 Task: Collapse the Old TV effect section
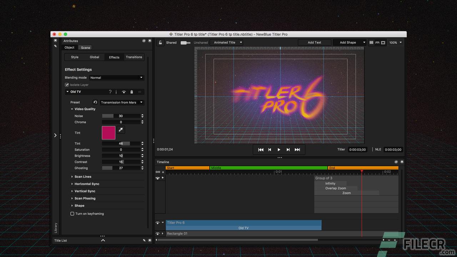pos(67,92)
